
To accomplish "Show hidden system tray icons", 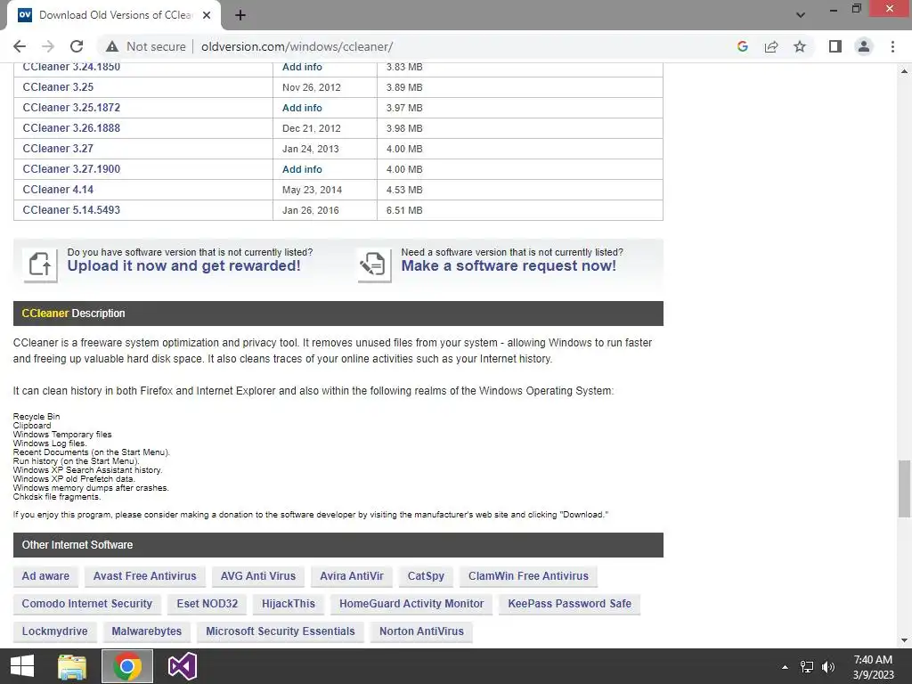I will point(785,667).
